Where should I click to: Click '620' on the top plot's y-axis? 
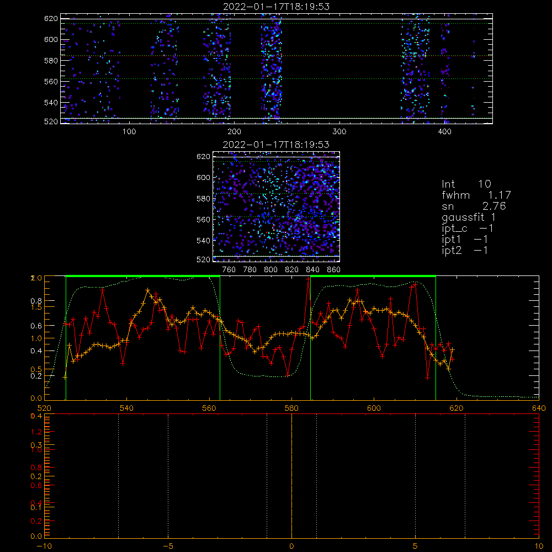51,19
